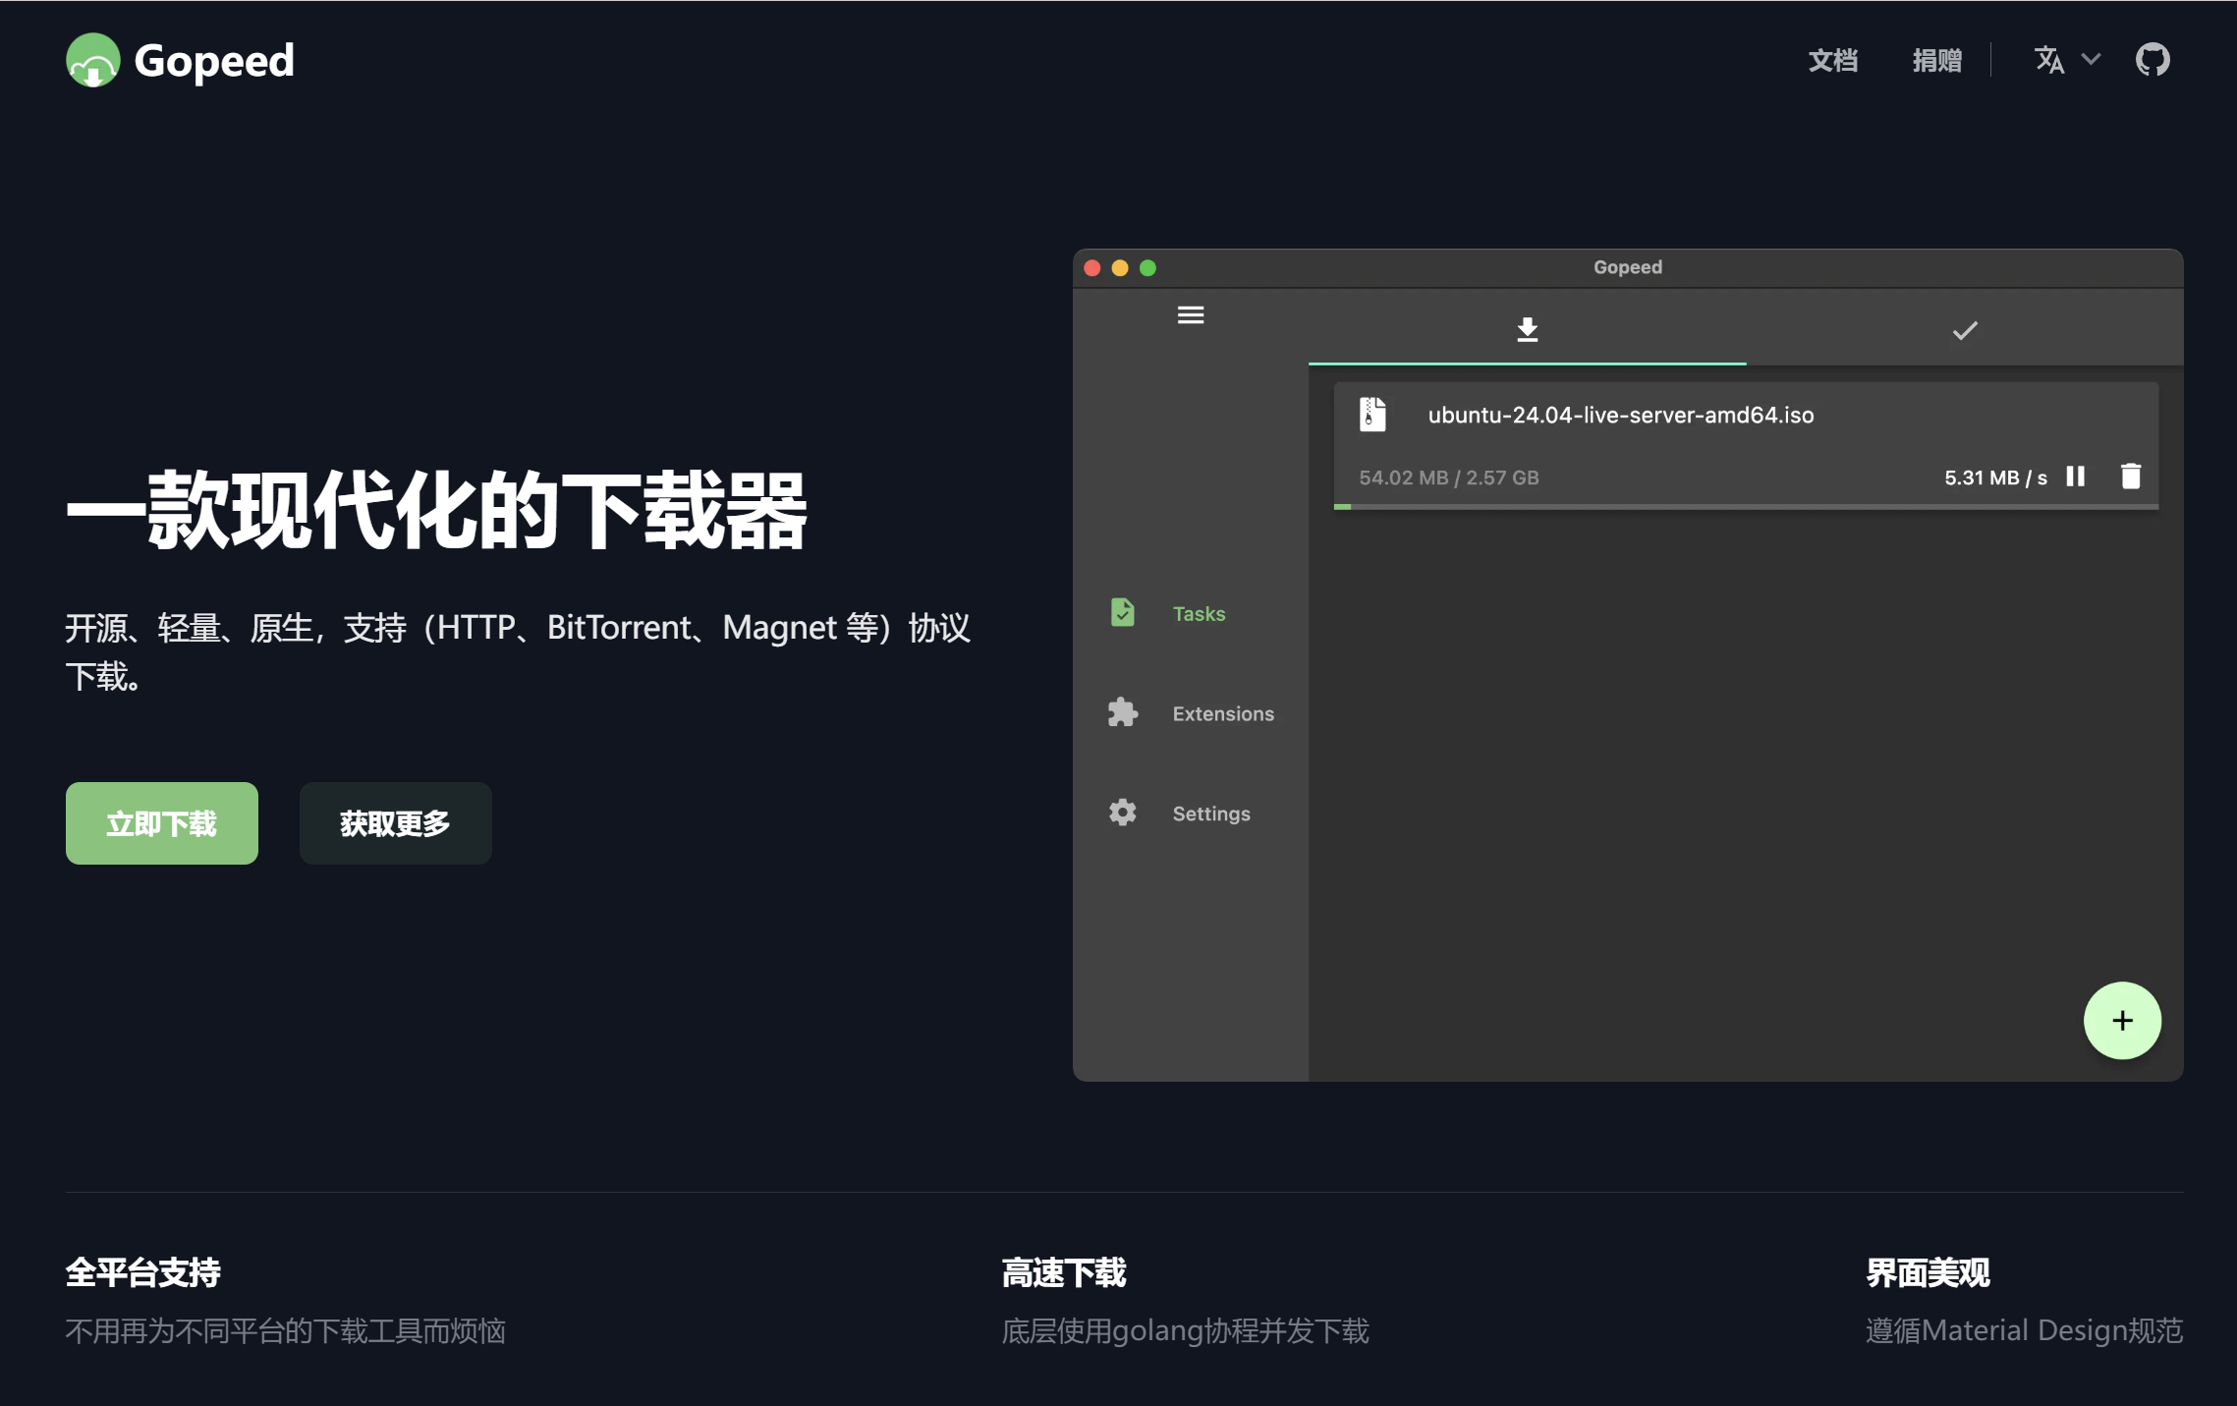Pause the ubuntu ISO download
Image resolution: width=2237 pixels, height=1406 pixels.
2075,477
